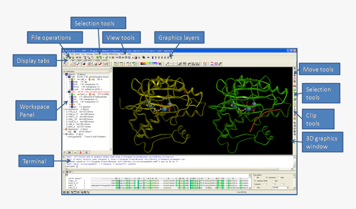Open the Homology menu
This screenshot has height=209, width=356.
(90, 54)
